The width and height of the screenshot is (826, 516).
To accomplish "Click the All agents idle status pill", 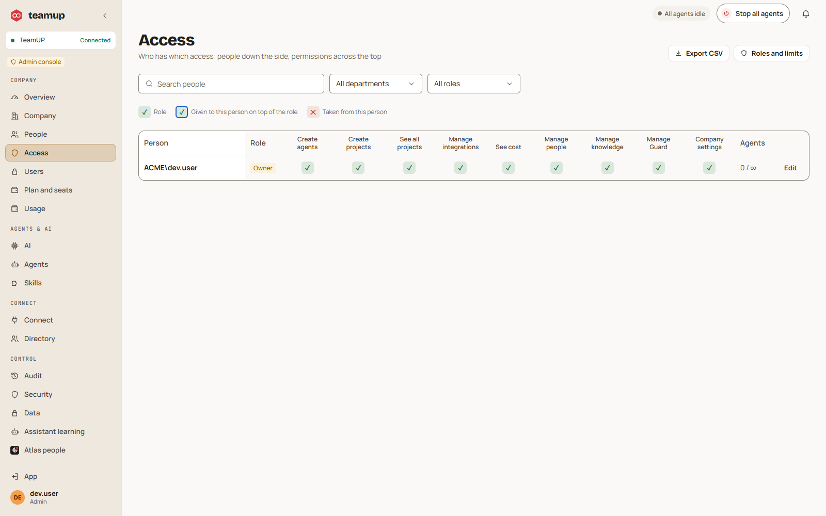I will 681,13.
